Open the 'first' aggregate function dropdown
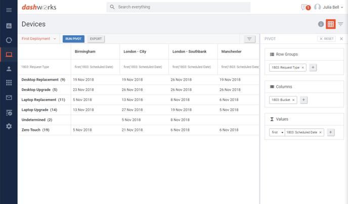The width and height of the screenshot is (348, 204). 277,132
